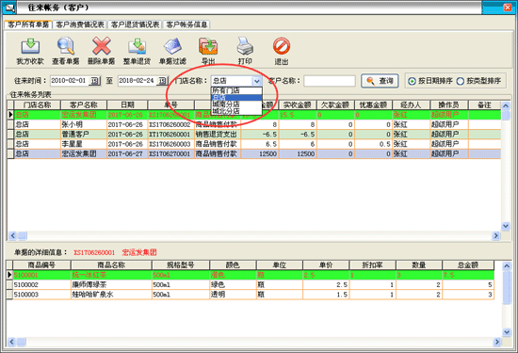The width and height of the screenshot is (518, 353).
Task: Click the 查询 search button
Action: [380, 81]
